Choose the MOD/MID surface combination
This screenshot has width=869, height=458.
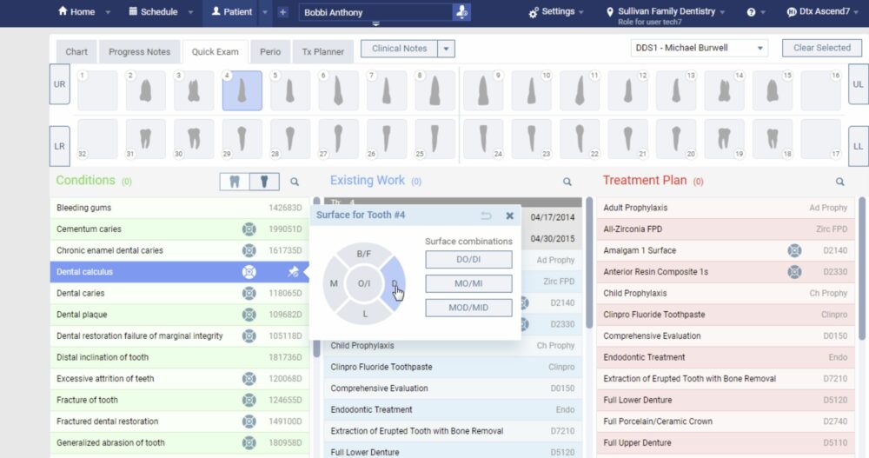tap(468, 308)
